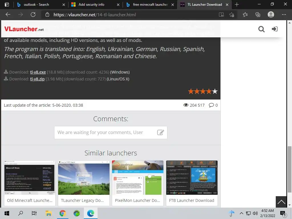
Task: Click the VLauncher.net logo
Action: click(x=24, y=29)
